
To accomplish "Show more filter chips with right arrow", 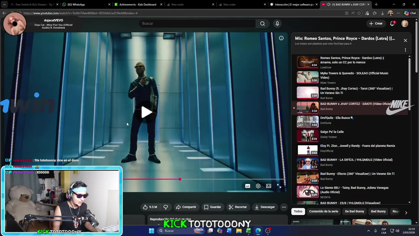I will tap(406, 212).
